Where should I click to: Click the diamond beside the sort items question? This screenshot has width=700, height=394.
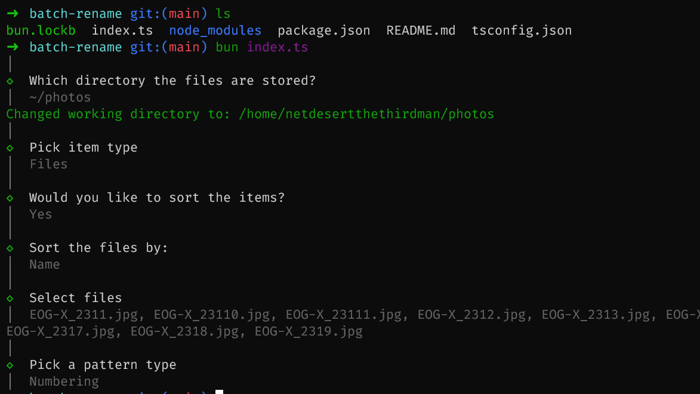pos(10,198)
